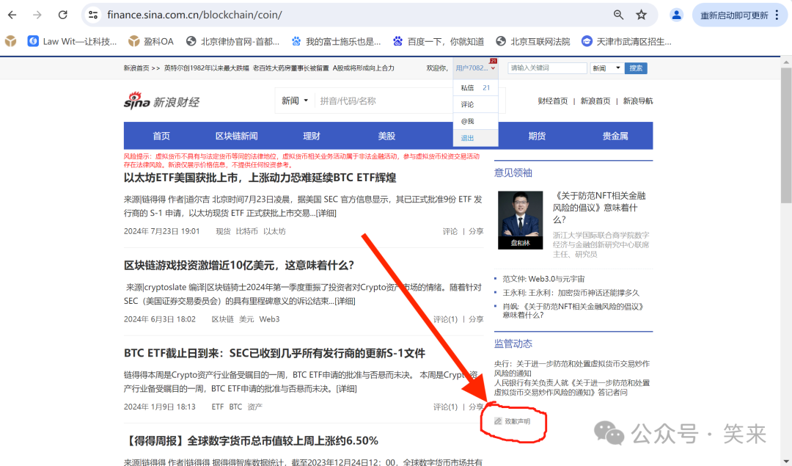Choose 退出 to log out

click(475, 138)
